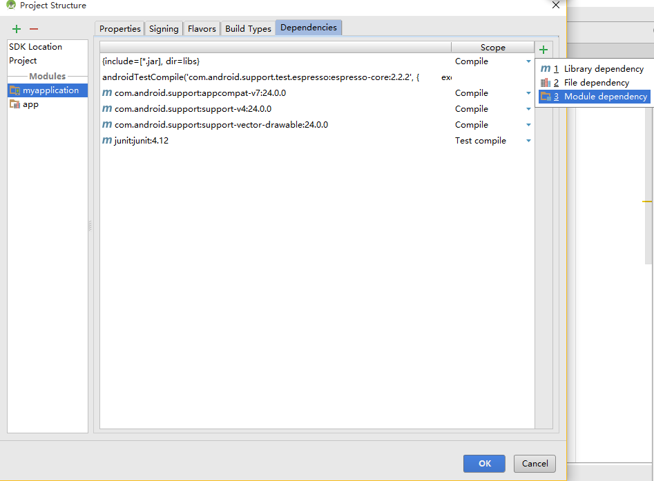Click the Cancel button

pos(535,463)
